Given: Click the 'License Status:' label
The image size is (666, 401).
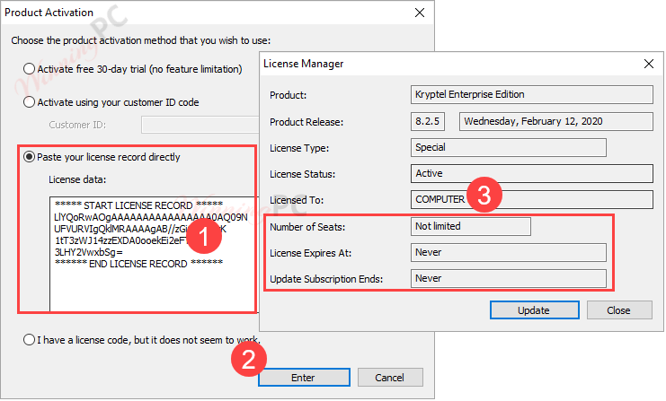Looking at the screenshot, I should tap(302, 174).
